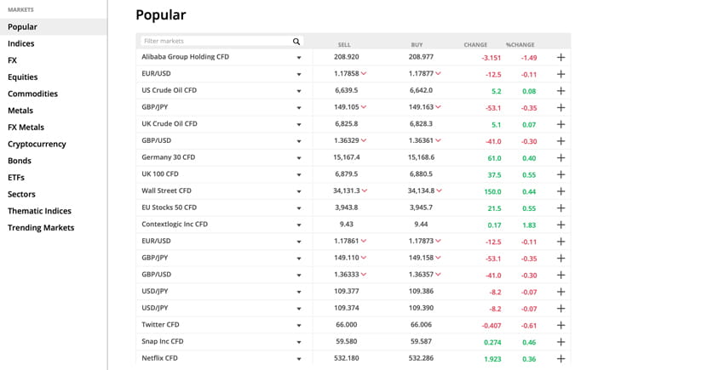Click the Filter markets search field
Image resolution: width=707 pixels, height=370 pixels.
(x=221, y=41)
